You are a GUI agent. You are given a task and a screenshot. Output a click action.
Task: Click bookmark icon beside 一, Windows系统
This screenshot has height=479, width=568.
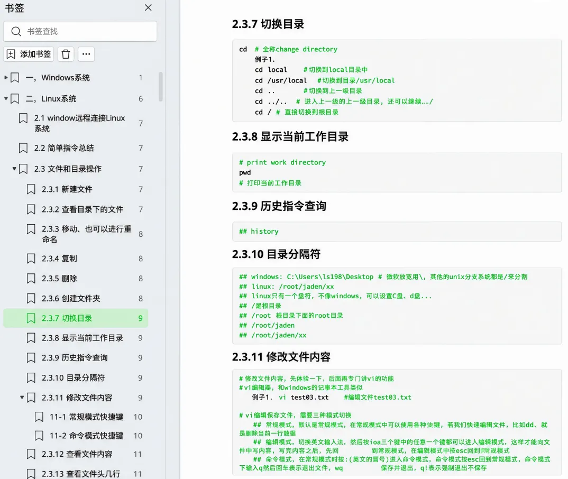tap(15, 78)
